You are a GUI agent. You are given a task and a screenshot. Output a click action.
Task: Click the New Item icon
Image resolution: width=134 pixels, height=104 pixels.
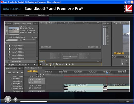click(23, 65)
